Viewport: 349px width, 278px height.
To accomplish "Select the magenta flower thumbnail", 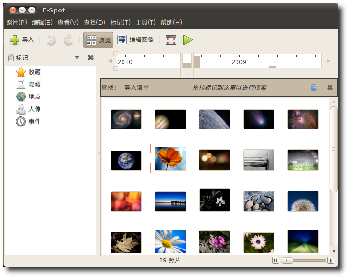I will coord(215,242).
